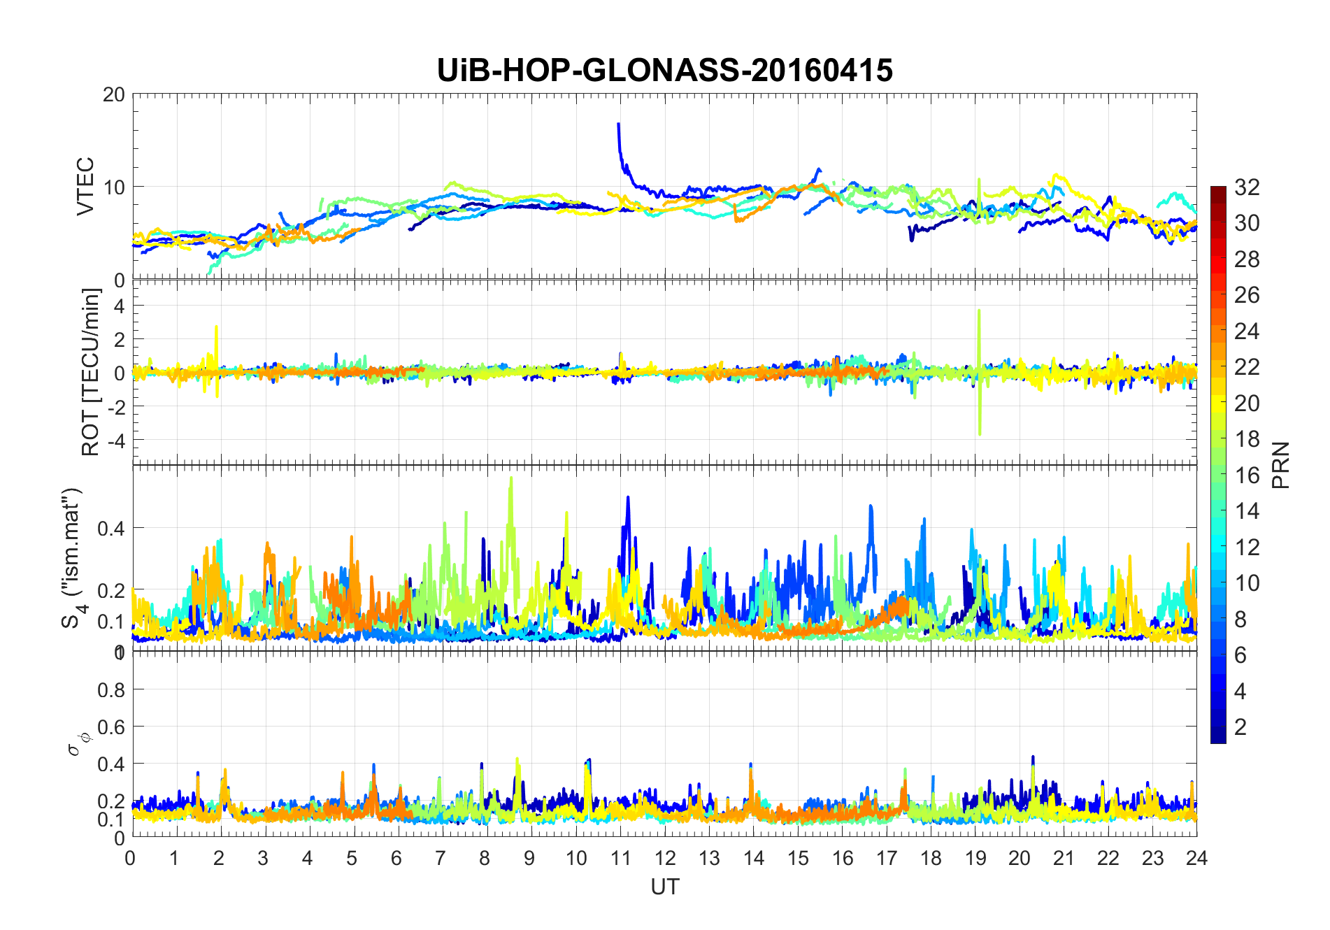Select the UT axis tick label 12
The image size is (1330, 930).
coord(665,857)
